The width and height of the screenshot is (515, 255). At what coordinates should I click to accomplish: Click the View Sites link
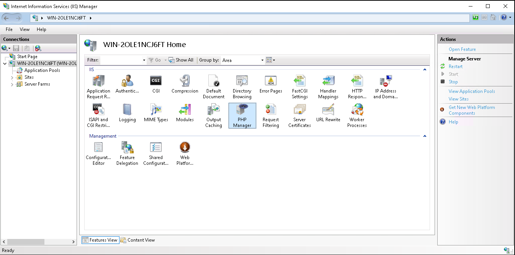[459, 99]
